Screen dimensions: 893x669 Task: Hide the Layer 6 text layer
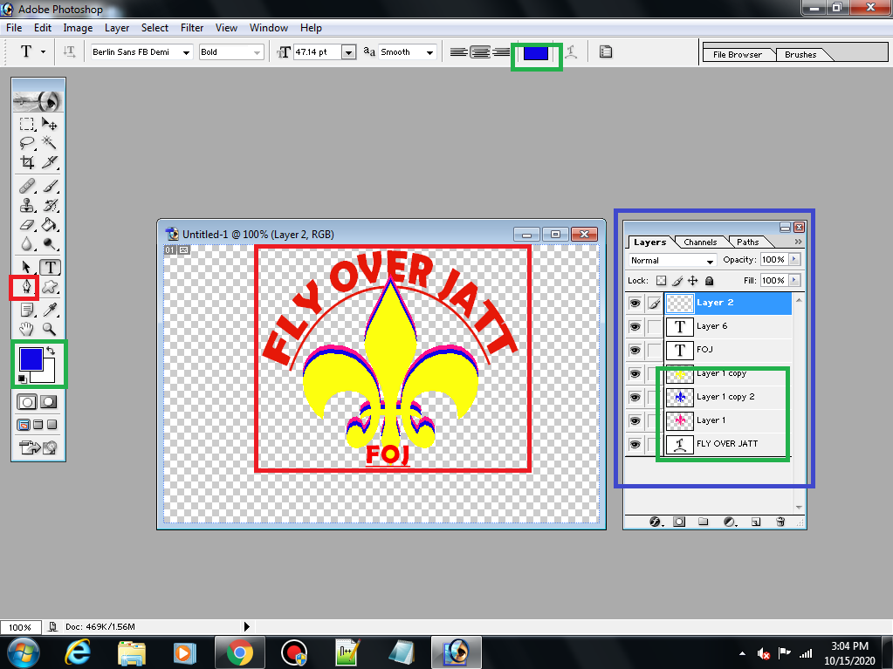pyautogui.click(x=635, y=326)
